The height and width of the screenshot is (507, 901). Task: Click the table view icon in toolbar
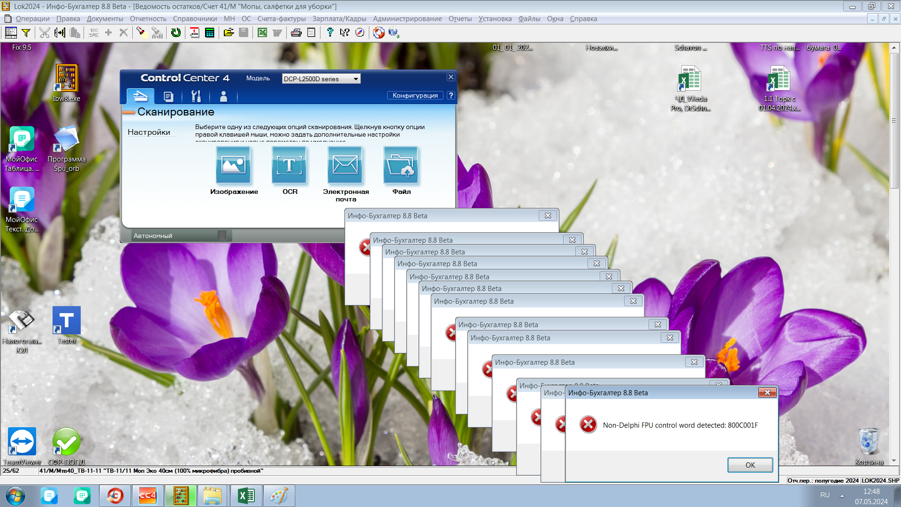(11, 32)
